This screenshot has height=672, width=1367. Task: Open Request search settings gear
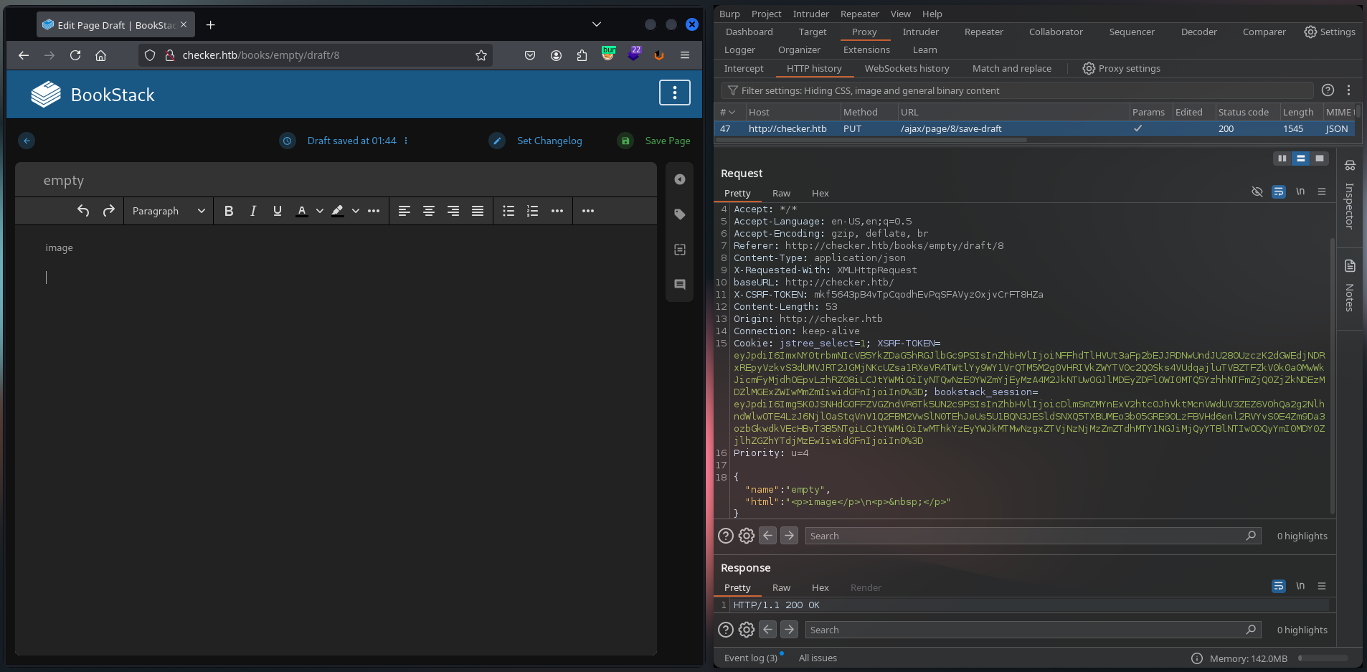click(747, 536)
